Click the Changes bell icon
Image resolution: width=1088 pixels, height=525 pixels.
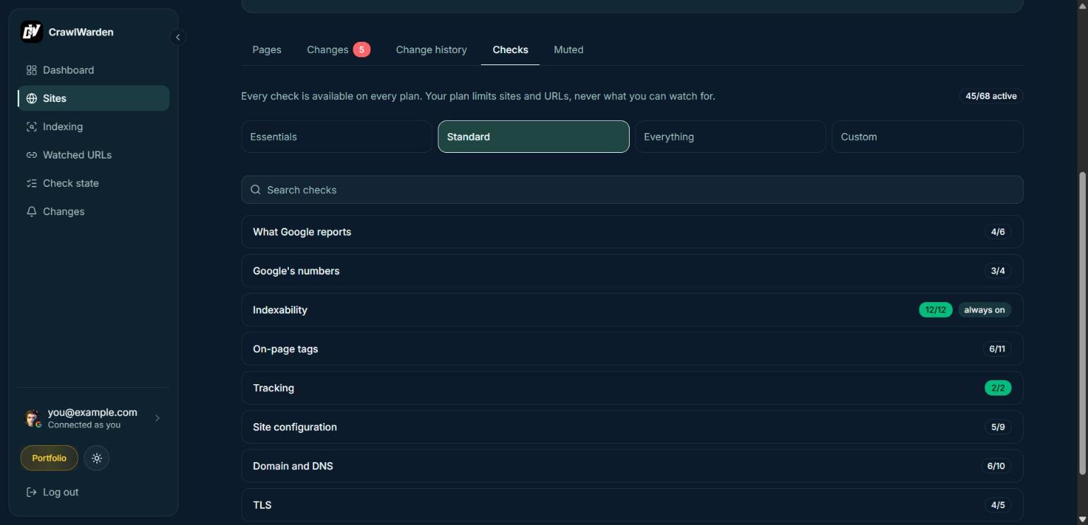point(31,212)
